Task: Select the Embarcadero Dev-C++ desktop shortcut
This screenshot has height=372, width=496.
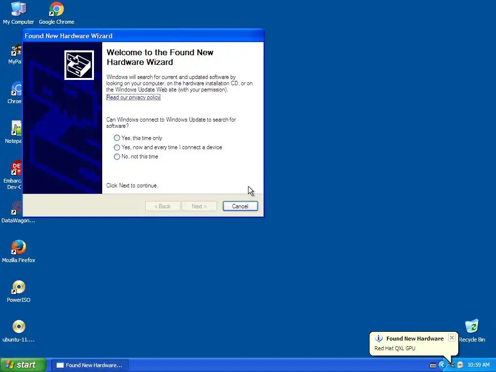Action: (x=13, y=175)
